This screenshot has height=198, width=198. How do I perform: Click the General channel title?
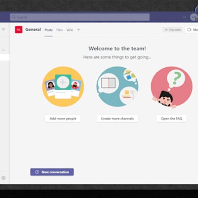tap(33, 30)
